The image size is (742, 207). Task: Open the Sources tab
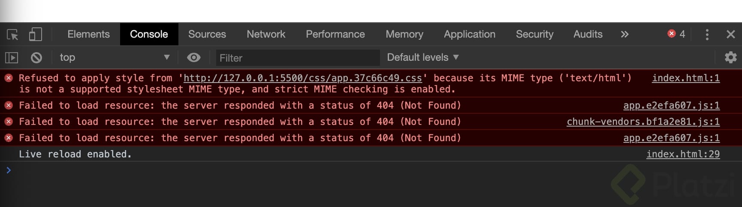pyautogui.click(x=207, y=34)
